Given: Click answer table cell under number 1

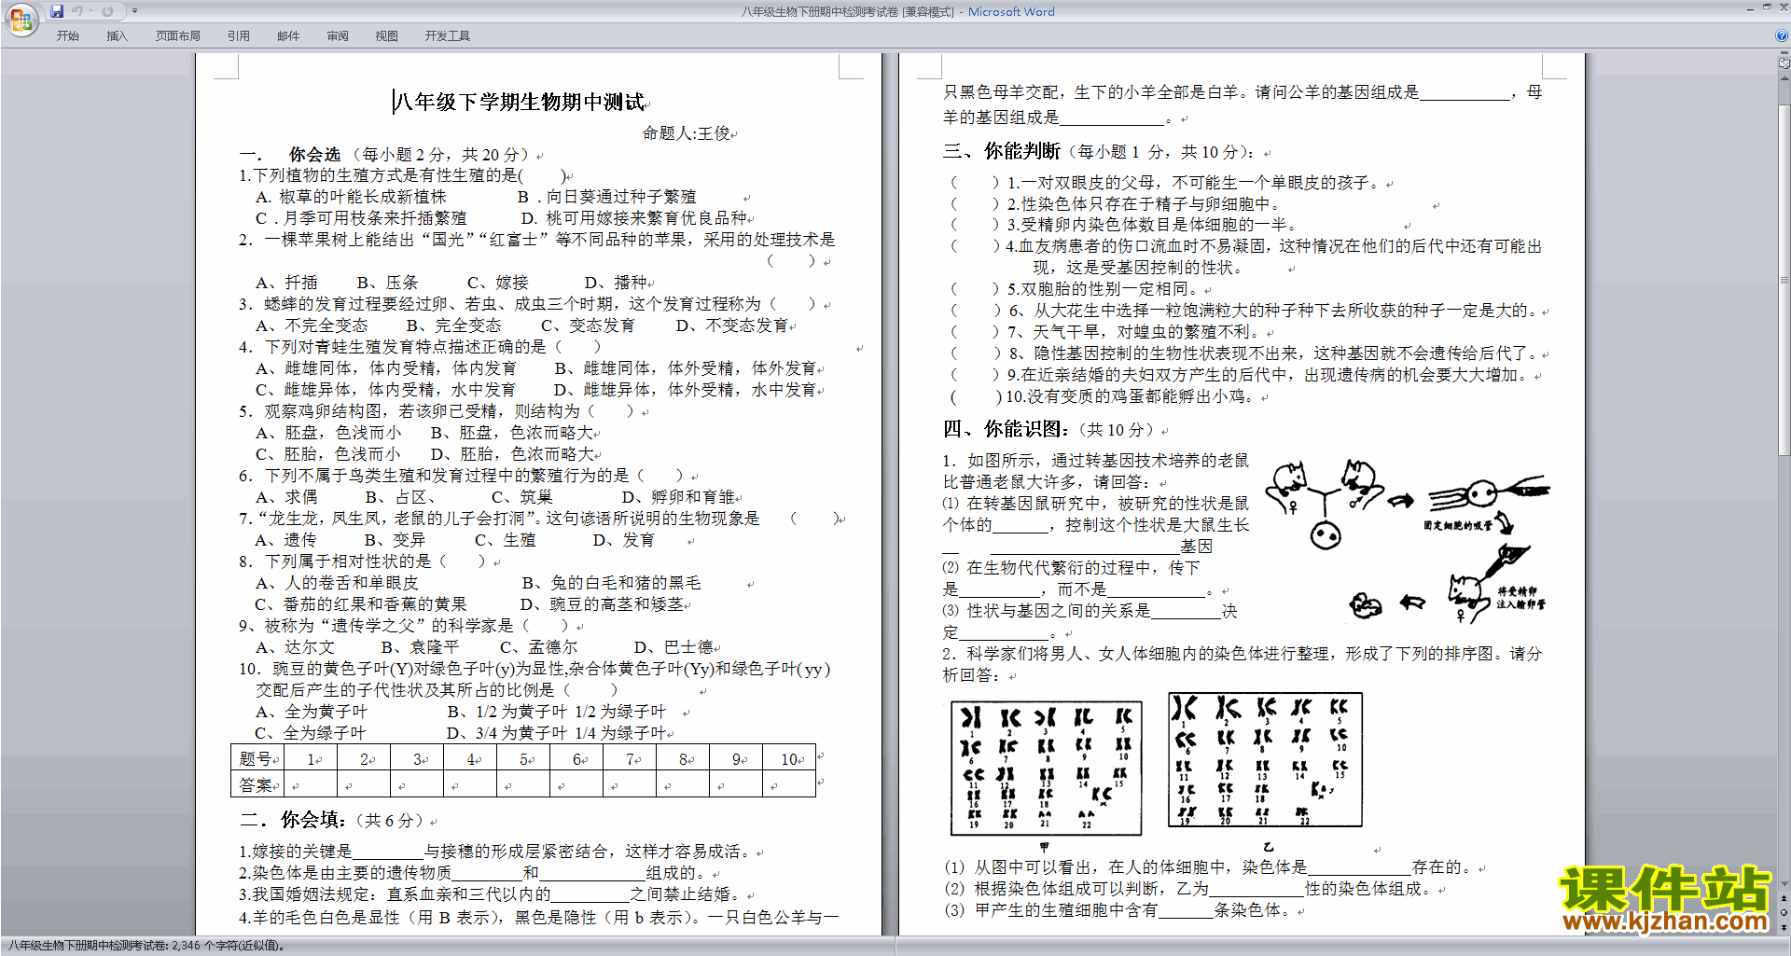Looking at the screenshot, I should [310, 785].
